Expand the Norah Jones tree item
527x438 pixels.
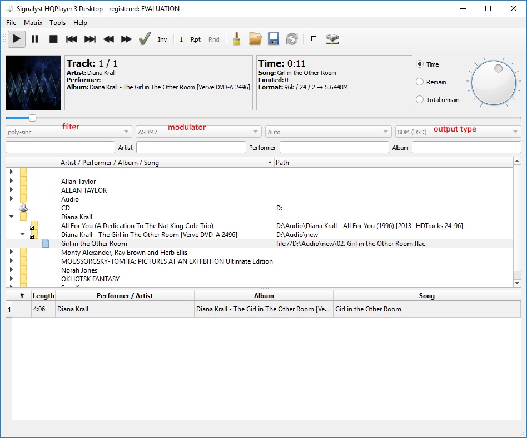(11, 270)
